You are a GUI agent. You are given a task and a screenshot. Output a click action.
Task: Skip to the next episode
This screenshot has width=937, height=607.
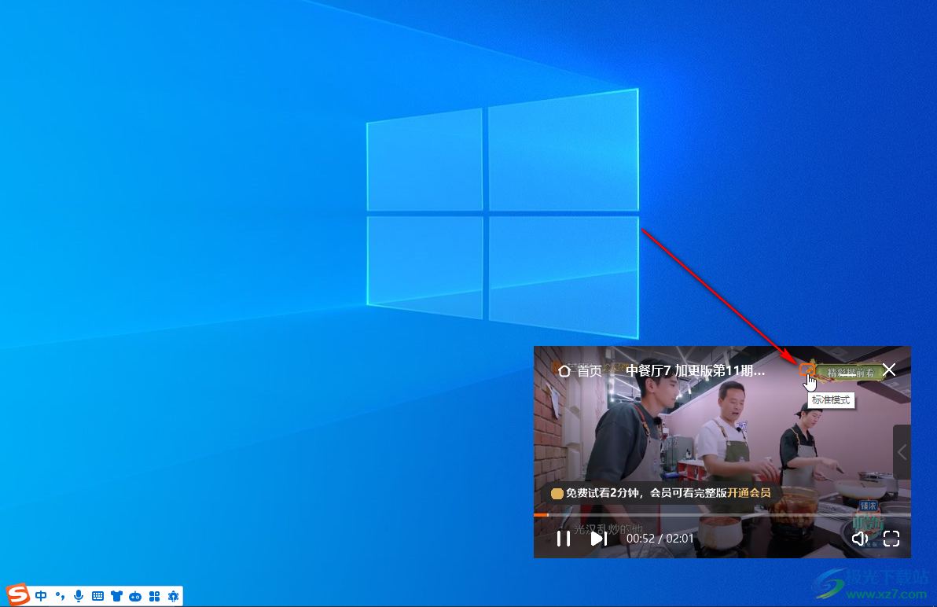coord(598,539)
